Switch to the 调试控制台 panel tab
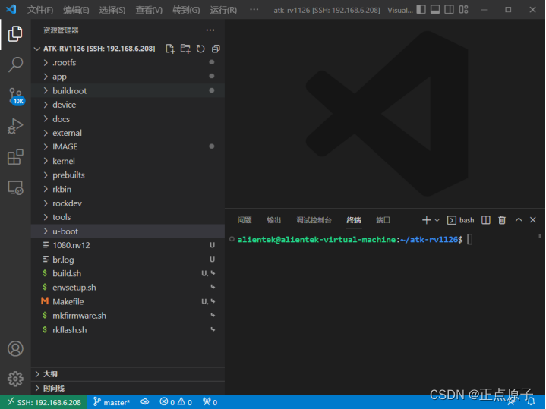This screenshot has height=409, width=546. 314,220
